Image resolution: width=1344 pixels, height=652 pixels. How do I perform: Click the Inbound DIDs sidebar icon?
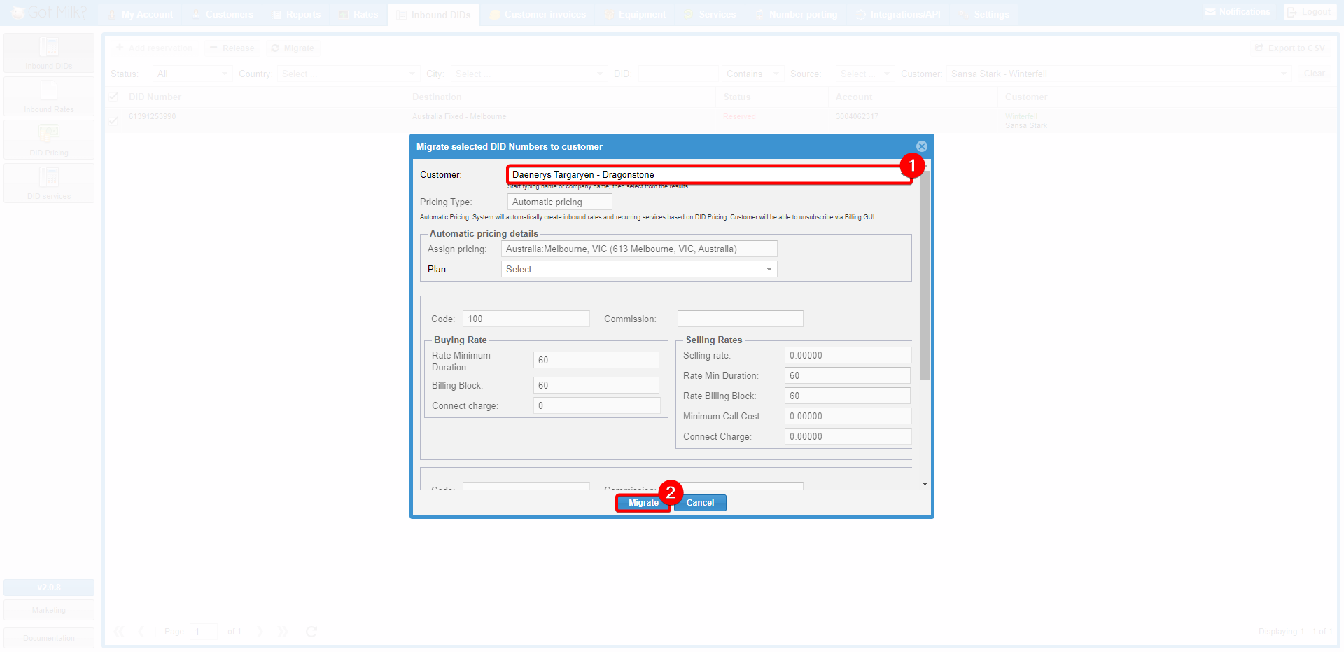(x=49, y=53)
